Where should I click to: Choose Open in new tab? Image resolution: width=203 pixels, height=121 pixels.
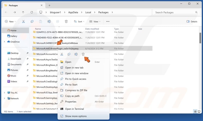point(83,68)
